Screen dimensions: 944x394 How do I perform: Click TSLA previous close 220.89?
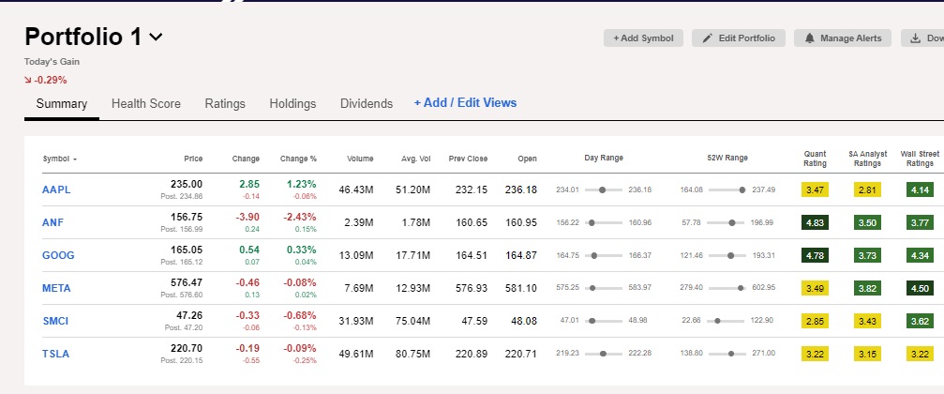[472, 354]
